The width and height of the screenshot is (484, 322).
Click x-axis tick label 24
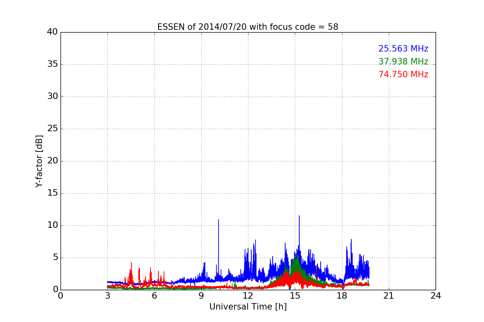tap(436, 295)
